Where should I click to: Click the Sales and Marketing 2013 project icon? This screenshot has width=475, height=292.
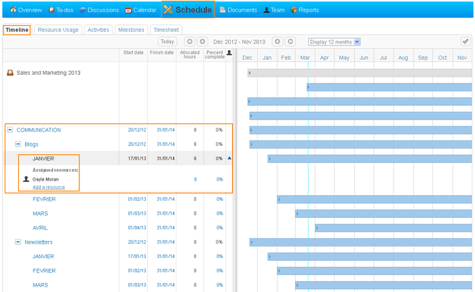10,73
